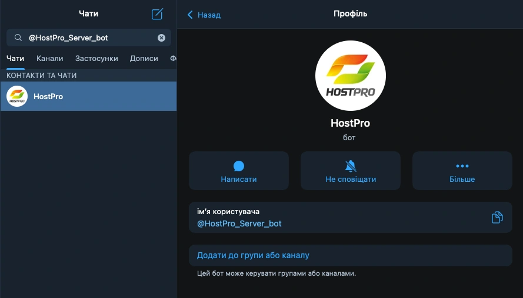This screenshot has width=523, height=298.
Task: Click the бот label under profile name
Action: pyautogui.click(x=349, y=137)
